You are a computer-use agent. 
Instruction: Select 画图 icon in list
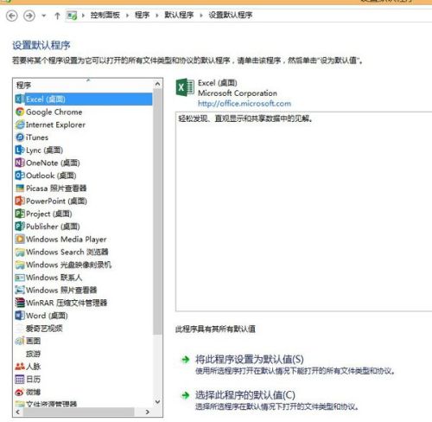click(20, 341)
